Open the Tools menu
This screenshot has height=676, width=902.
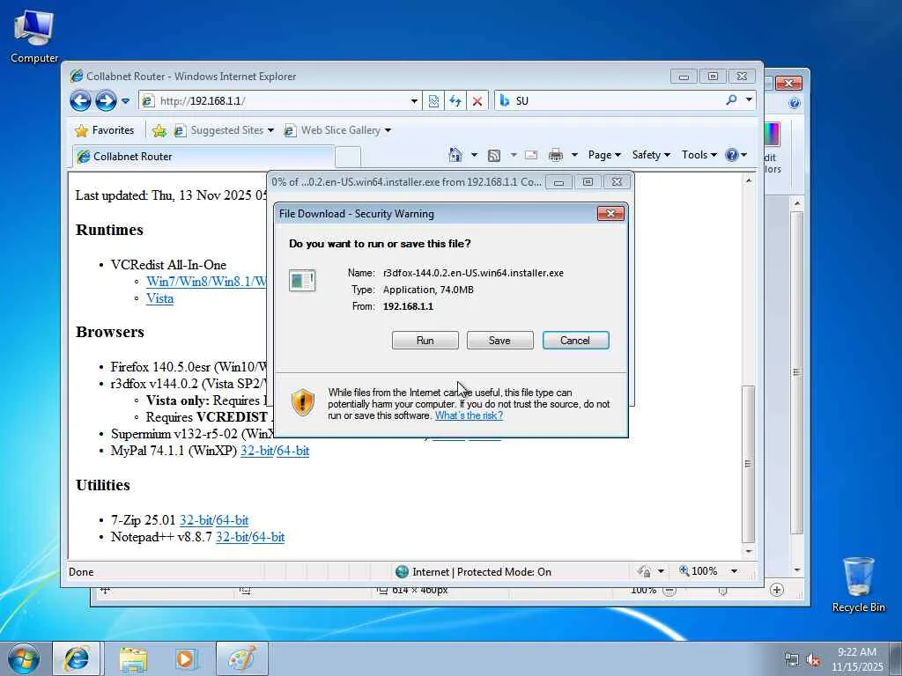pos(699,155)
